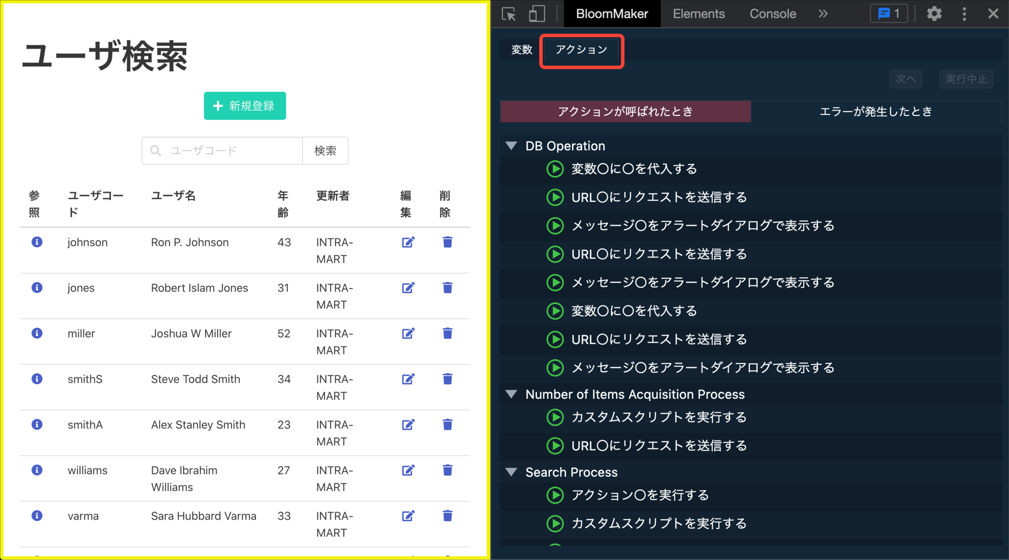Click the 新規登録 button
The height and width of the screenshot is (560, 1009).
pos(245,106)
